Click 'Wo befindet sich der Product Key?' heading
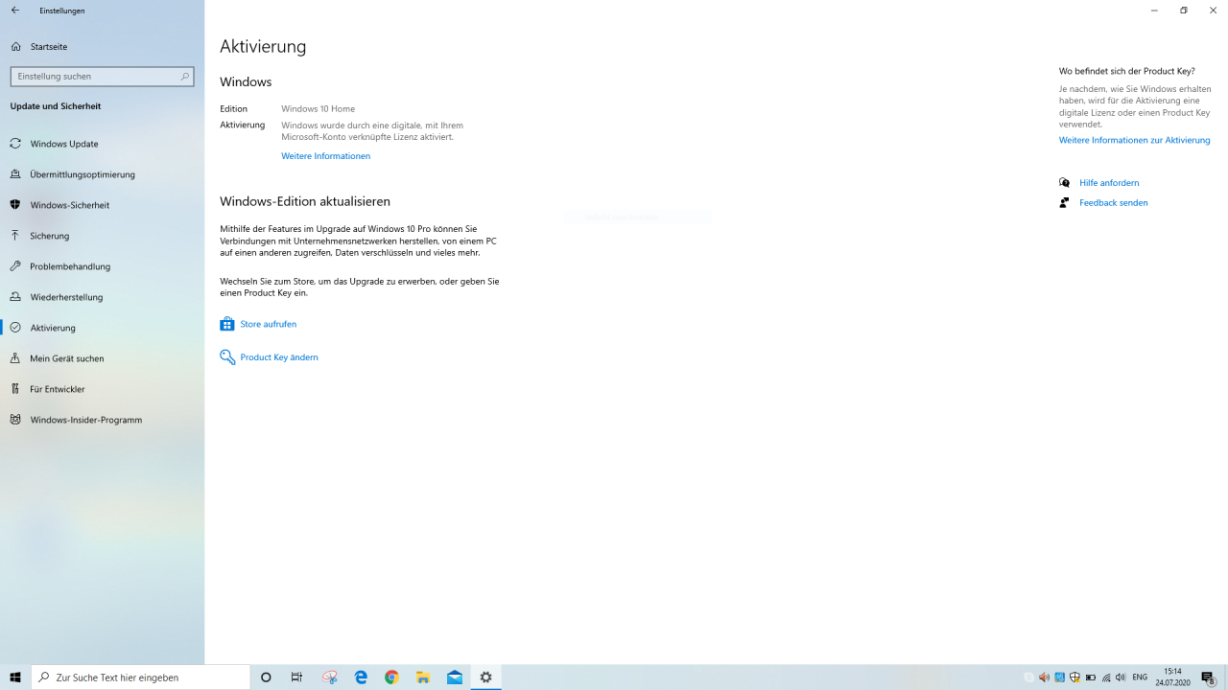 (1126, 71)
